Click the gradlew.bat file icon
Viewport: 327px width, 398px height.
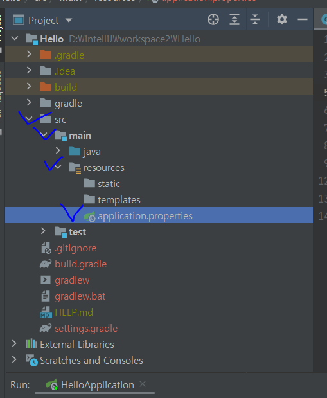pos(46,296)
